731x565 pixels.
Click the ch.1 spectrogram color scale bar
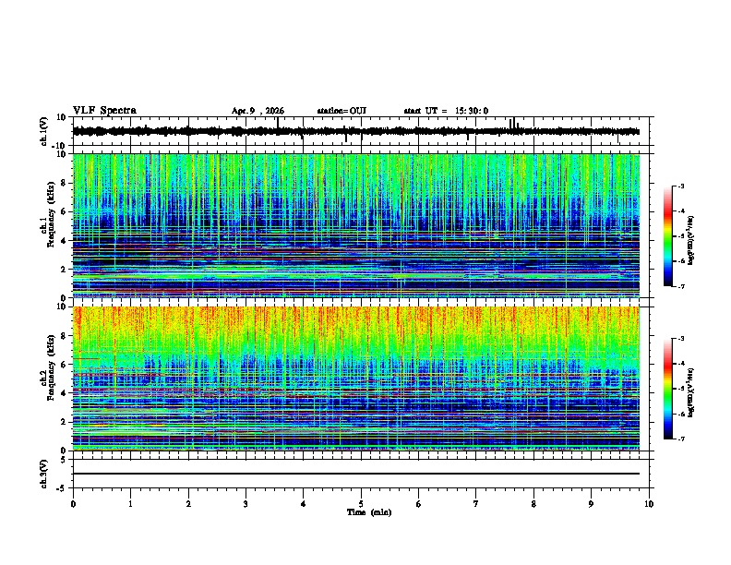point(668,236)
